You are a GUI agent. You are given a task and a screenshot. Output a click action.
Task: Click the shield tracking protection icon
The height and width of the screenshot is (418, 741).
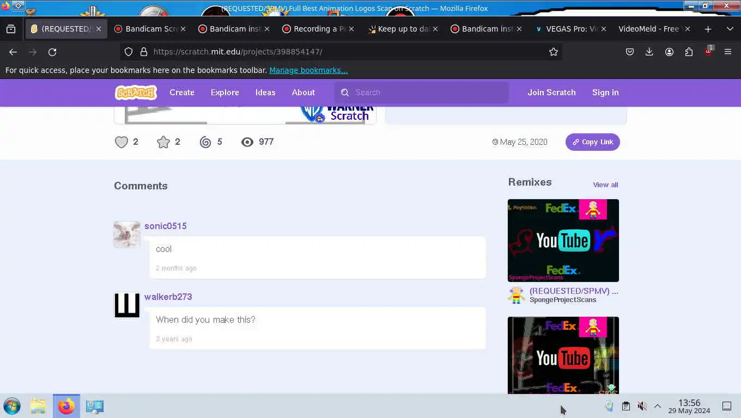(x=129, y=52)
